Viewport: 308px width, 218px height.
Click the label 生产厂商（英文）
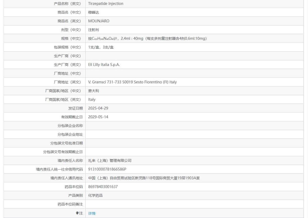(67, 65)
